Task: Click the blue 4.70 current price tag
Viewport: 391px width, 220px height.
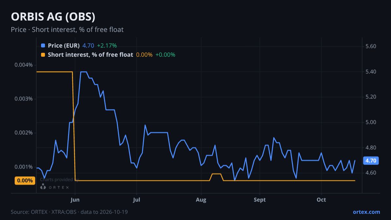Action: click(371, 161)
